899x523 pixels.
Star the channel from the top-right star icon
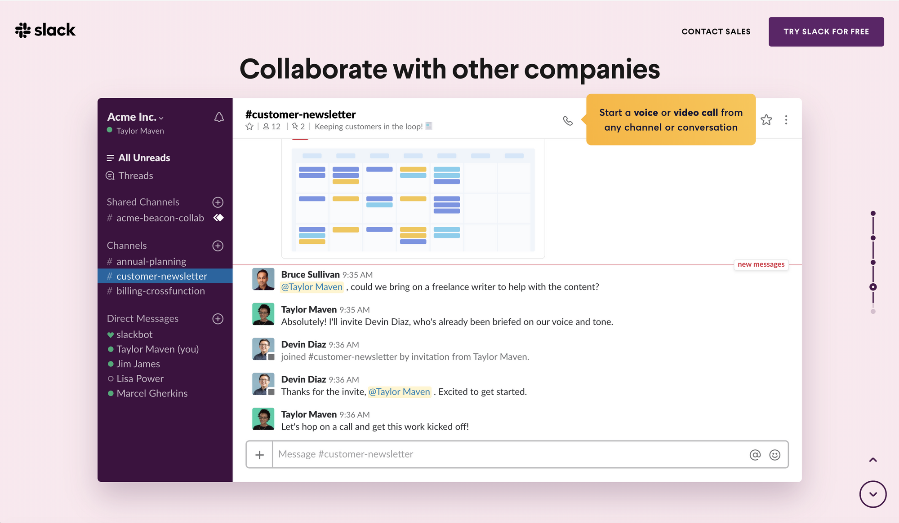tap(766, 120)
